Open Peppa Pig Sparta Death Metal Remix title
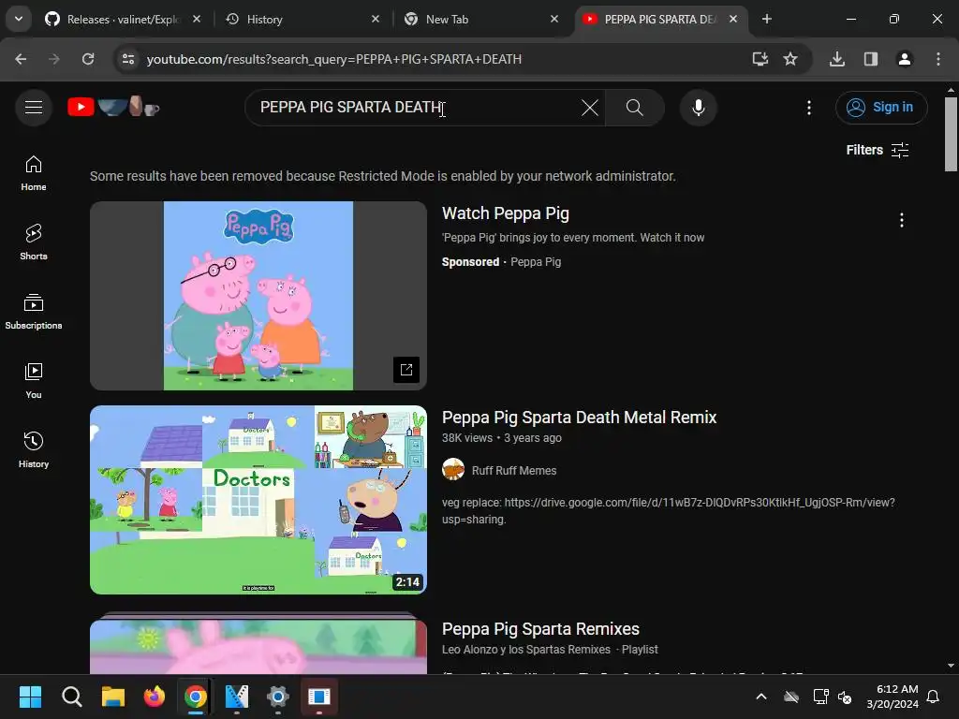959x719 pixels. tap(579, 418)
